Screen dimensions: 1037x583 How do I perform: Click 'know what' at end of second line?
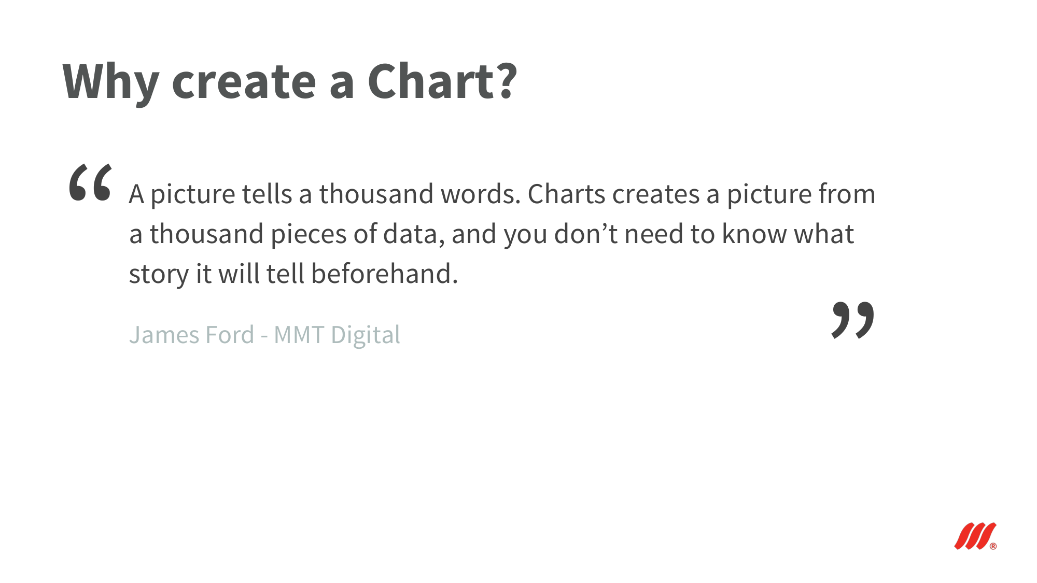click(x=788, y=234)
